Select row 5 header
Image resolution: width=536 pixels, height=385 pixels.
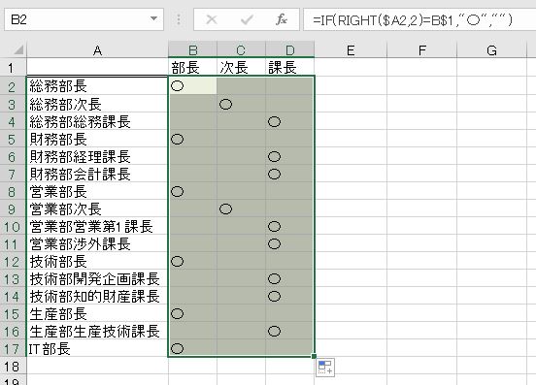tap(13, 139)
